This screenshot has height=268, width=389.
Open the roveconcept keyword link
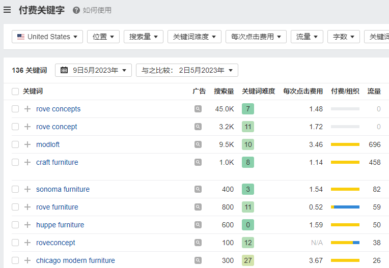[55, 243]
